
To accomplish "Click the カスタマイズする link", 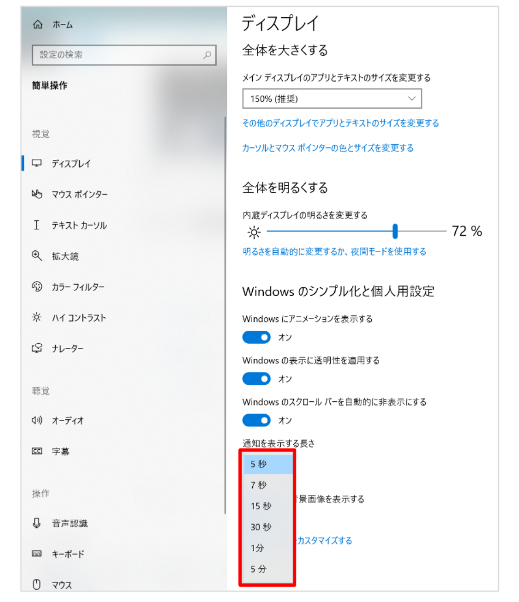I will click(x=325, y=541).
